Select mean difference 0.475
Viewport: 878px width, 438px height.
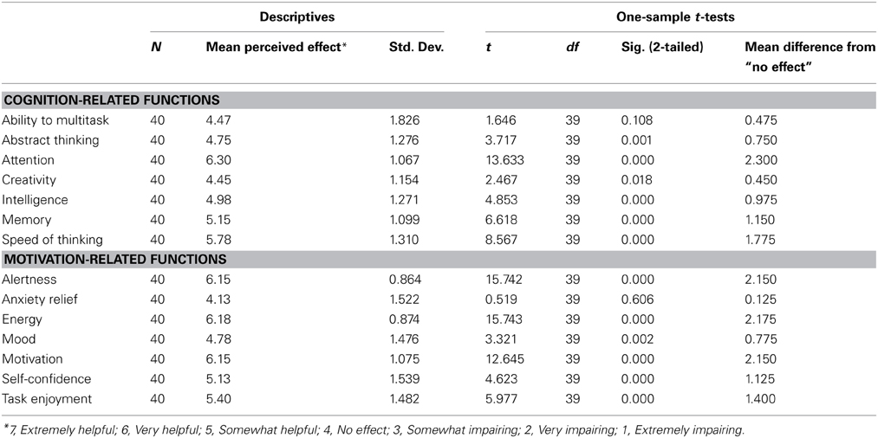pos(760,120)
